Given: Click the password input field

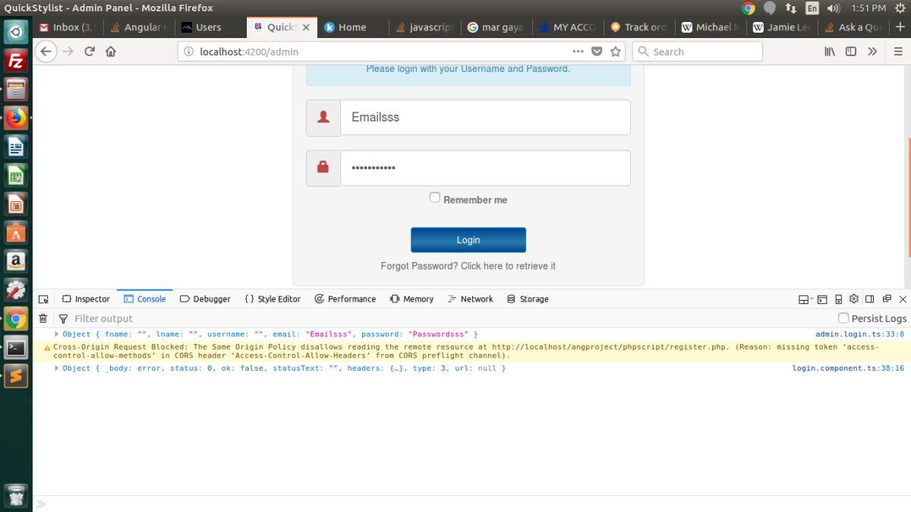Looking at the screenshot, I should [x=485, y=168].
